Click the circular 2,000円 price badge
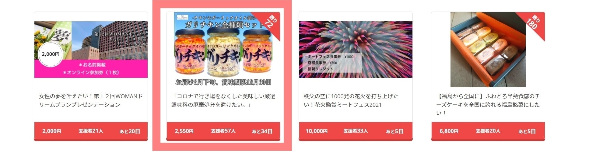The width and height of the screenshot is (589, 153). coord(51,54)
